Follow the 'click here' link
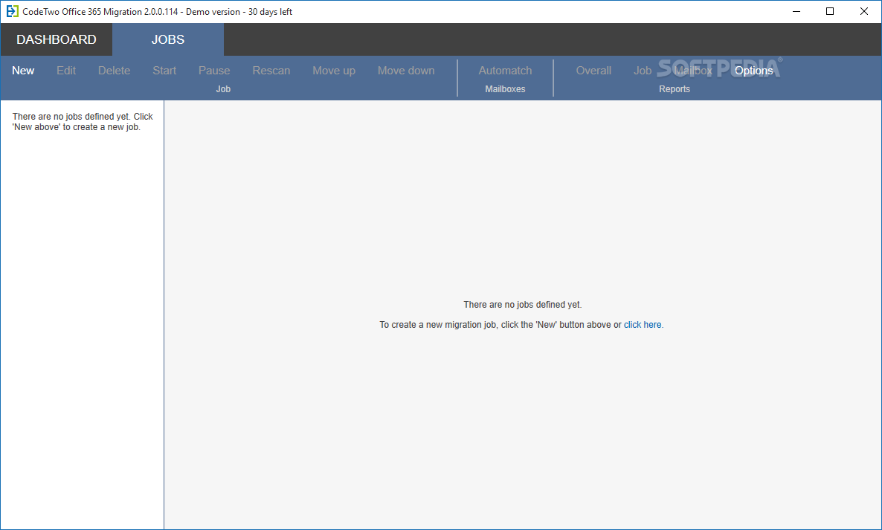The height and width of the screenshot is (530, 882). tap(643, 324)
